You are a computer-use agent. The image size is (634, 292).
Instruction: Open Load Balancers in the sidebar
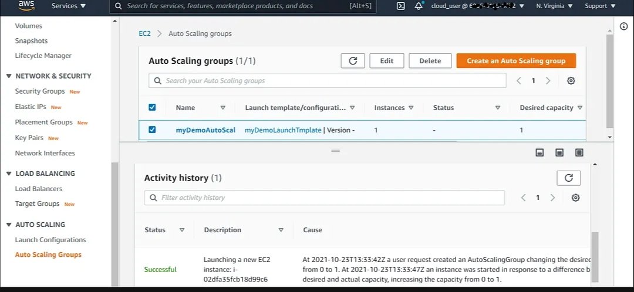pos(38,189)
